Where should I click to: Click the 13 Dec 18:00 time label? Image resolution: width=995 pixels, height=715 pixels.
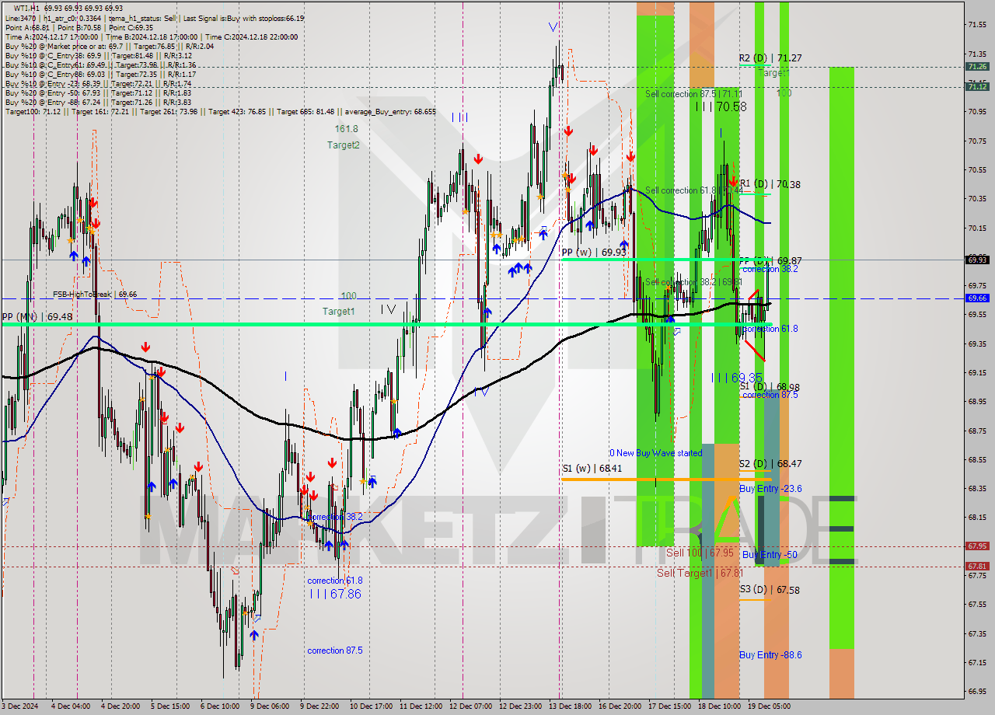click(x=570, y=706)
